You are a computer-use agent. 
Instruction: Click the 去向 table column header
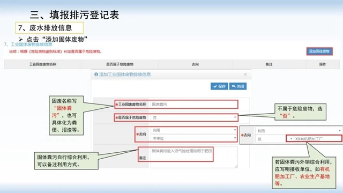(x=195, y=64)
